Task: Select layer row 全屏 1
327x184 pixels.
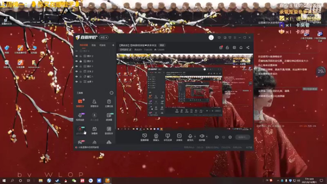Action: click(x=94, y=81)
